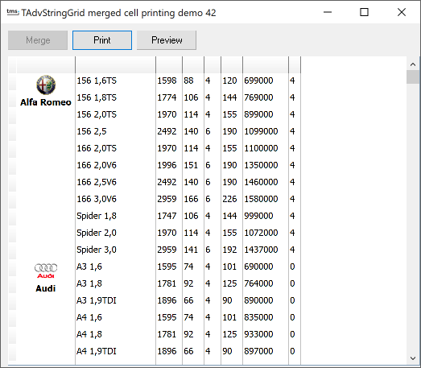
Task: Close the demo window
Action: pos(402,12)
